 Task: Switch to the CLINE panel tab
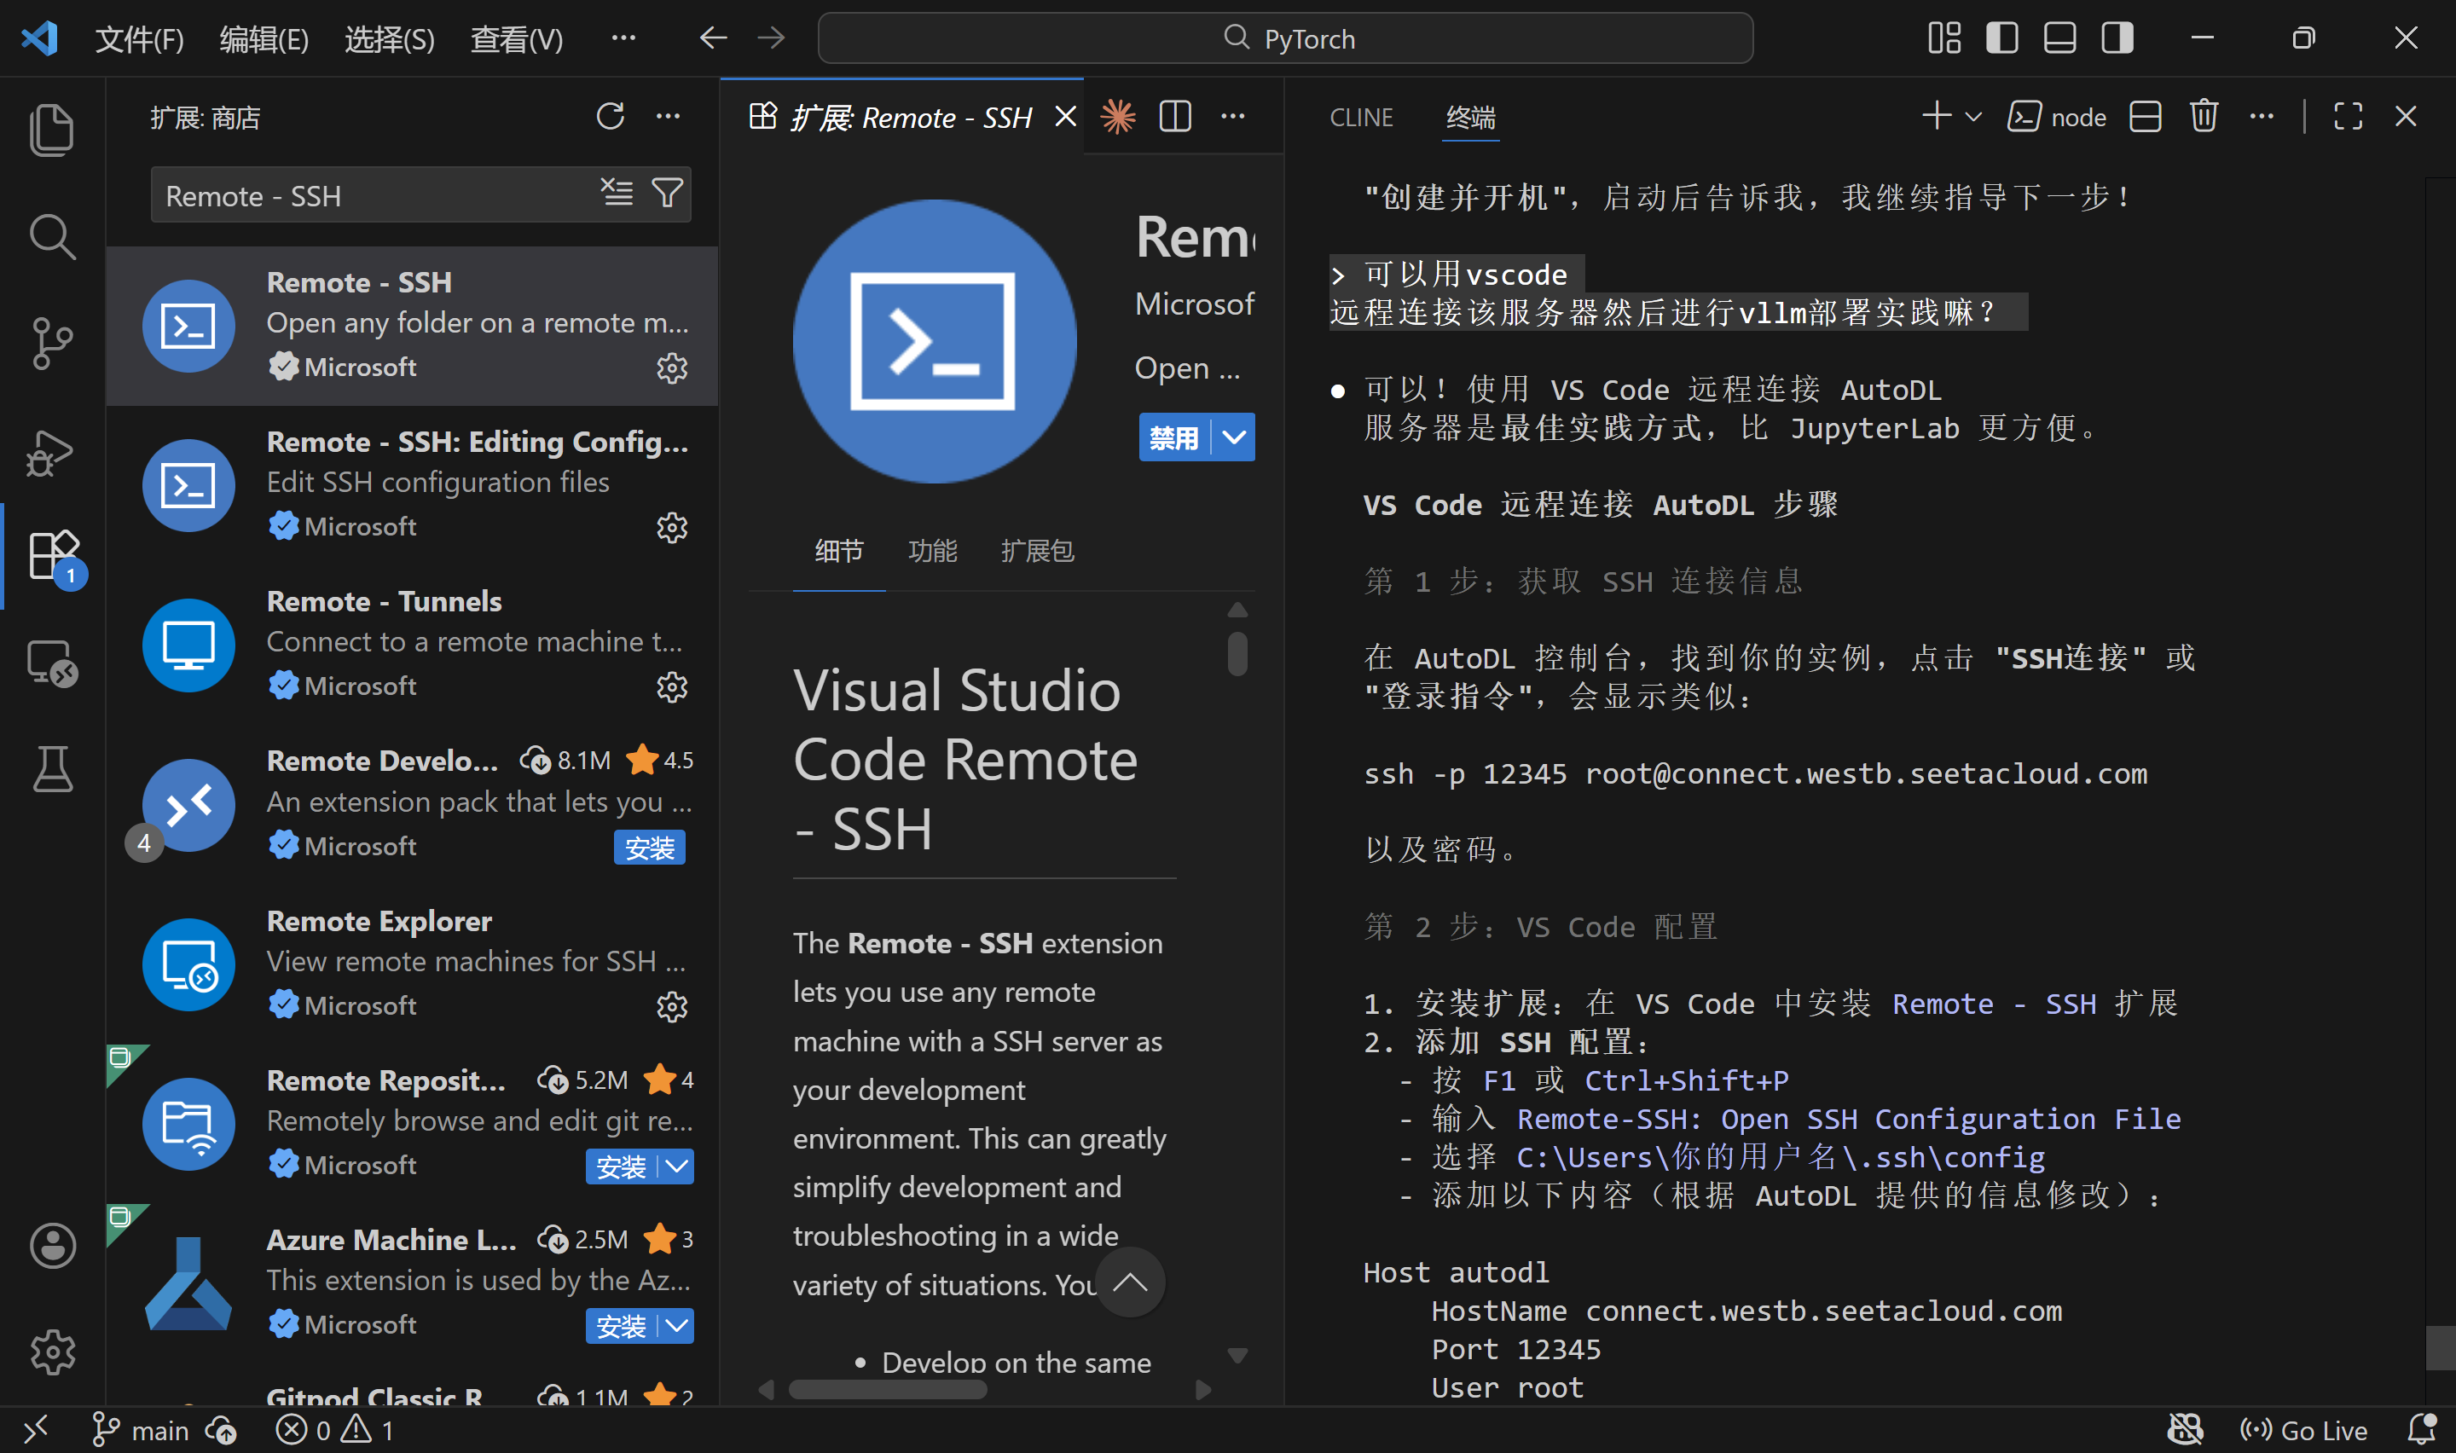click(x=1361, y=118)
